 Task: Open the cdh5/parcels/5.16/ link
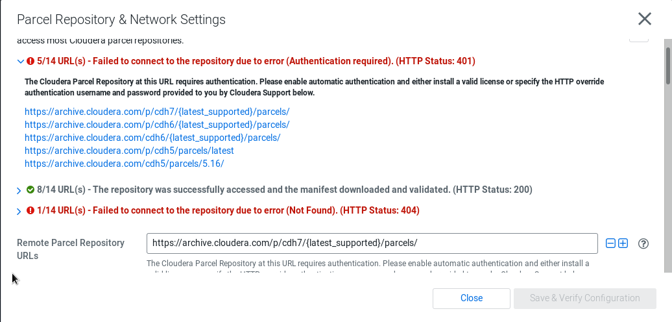pos(125,164)
